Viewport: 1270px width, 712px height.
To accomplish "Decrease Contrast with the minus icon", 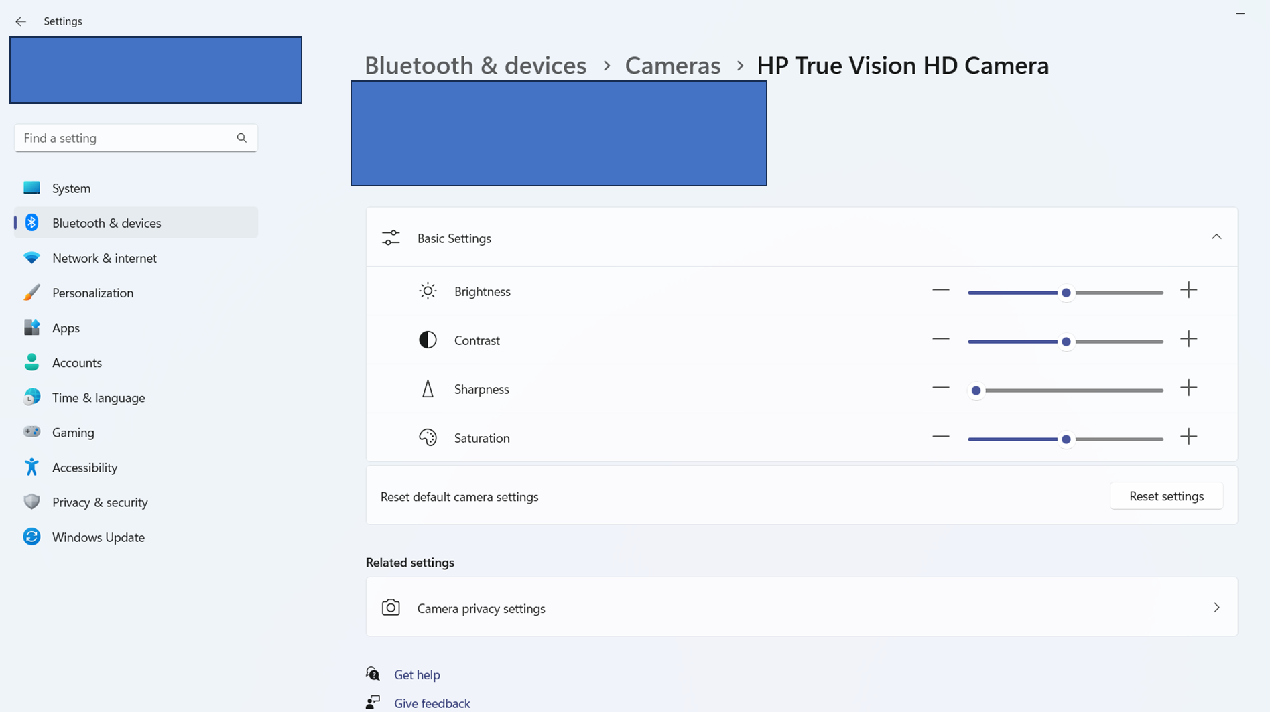I will [940, 340].
